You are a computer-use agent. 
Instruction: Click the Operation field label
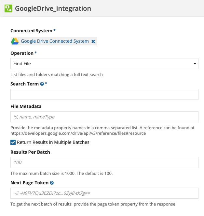(x=22, y=53)
